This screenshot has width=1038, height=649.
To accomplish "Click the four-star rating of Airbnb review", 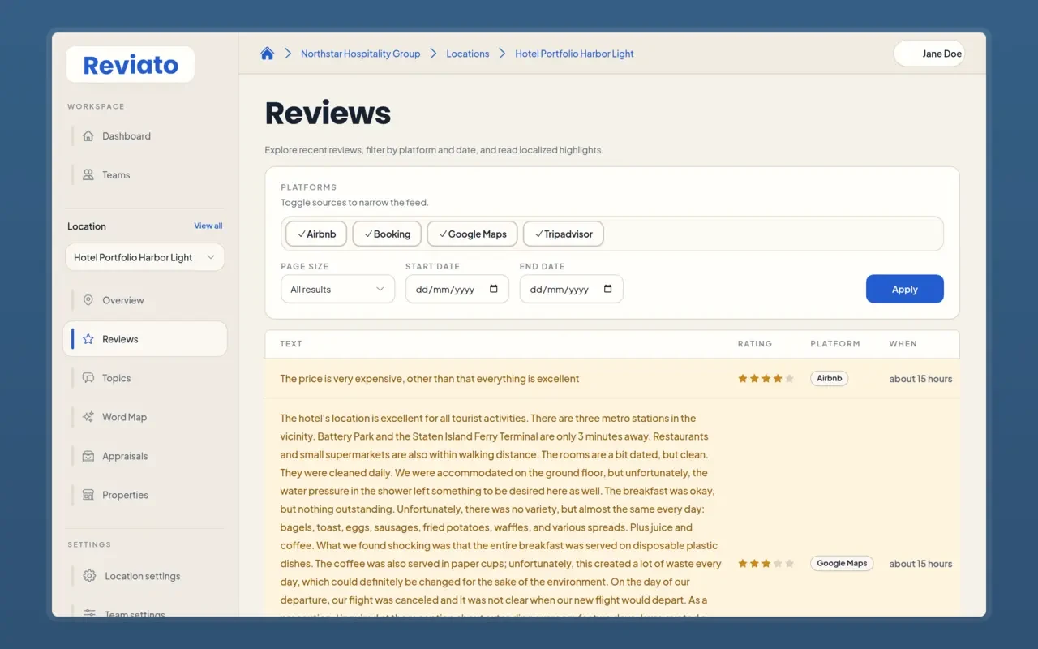I will [x=766, y=379].
